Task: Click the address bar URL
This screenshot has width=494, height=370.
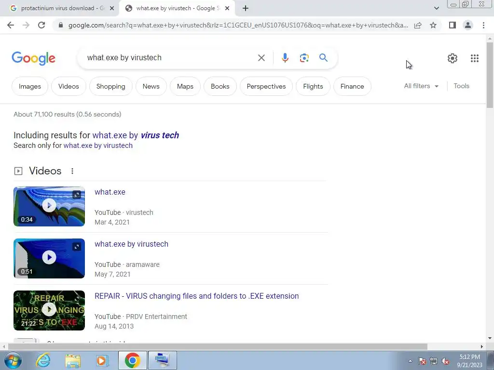Action: (x=238, y=25)
